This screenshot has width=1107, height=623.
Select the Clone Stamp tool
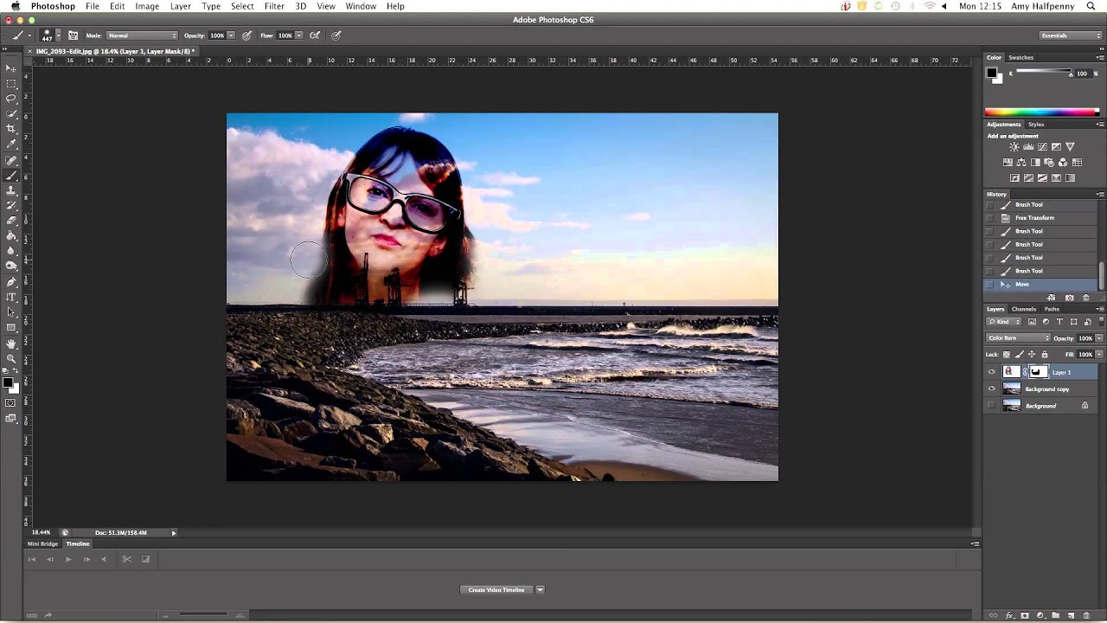[11, 190]
